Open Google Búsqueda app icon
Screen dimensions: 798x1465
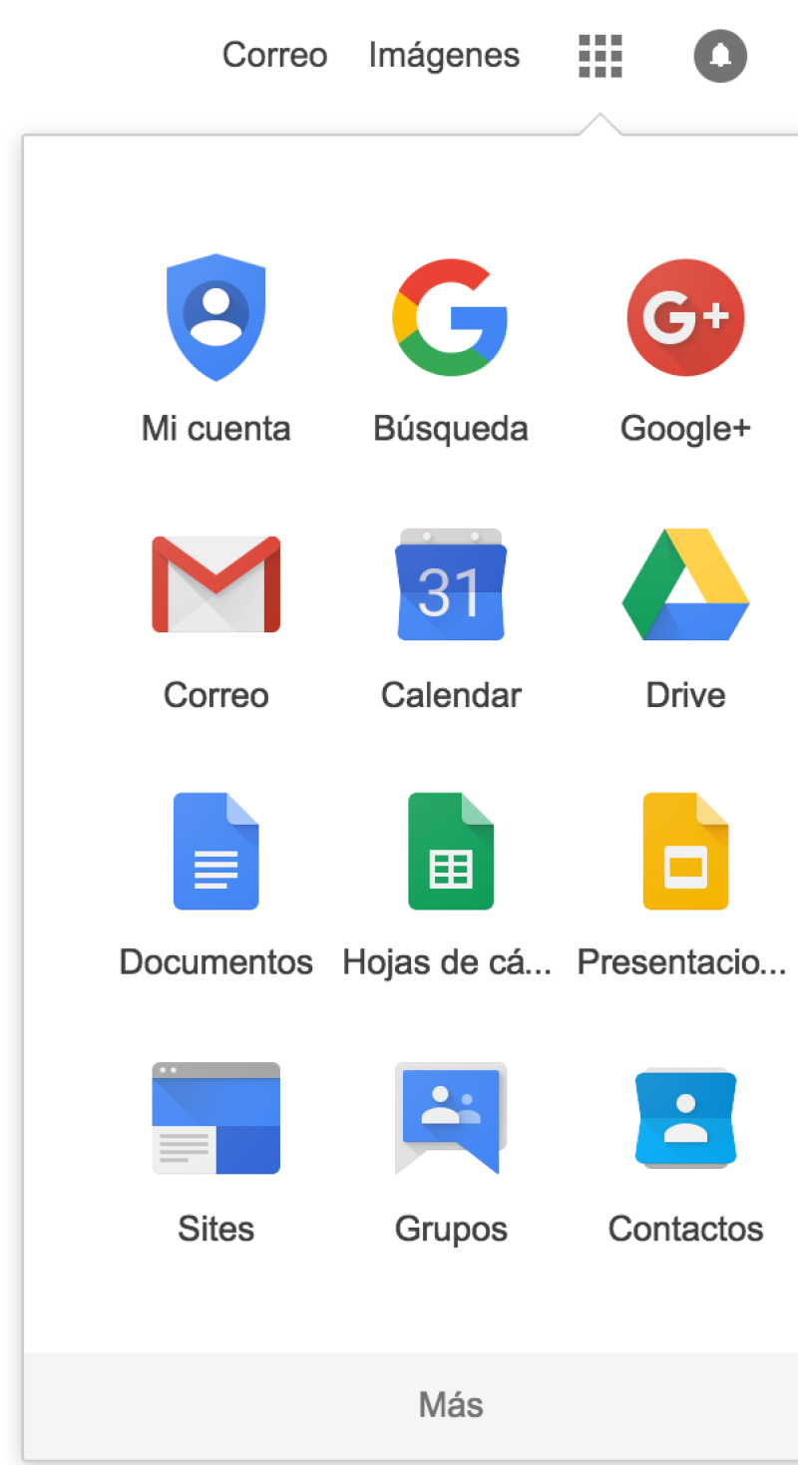pyautogui.click(x=451, y=317)
